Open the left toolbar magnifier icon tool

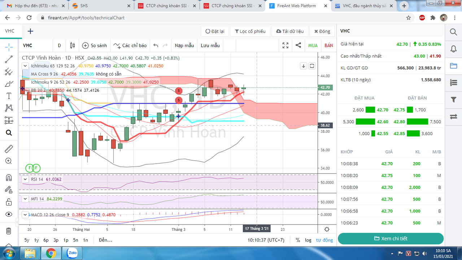(x=9, y=133)
